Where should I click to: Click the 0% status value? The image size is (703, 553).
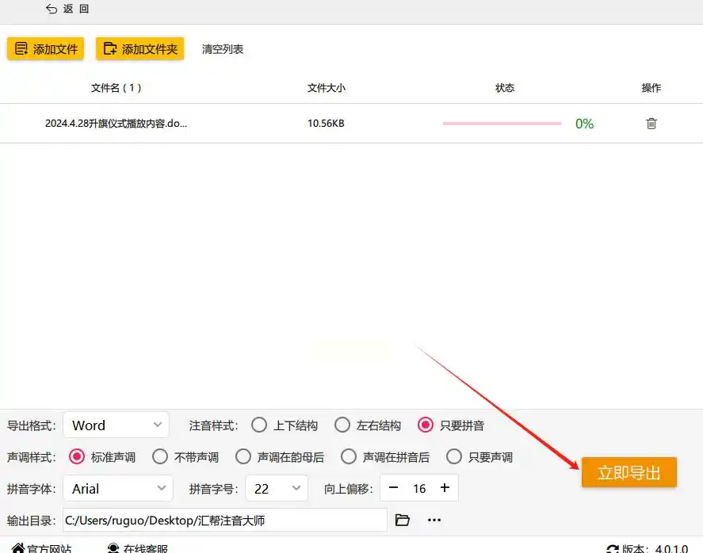pyautogui.click(x=584, y=124)
